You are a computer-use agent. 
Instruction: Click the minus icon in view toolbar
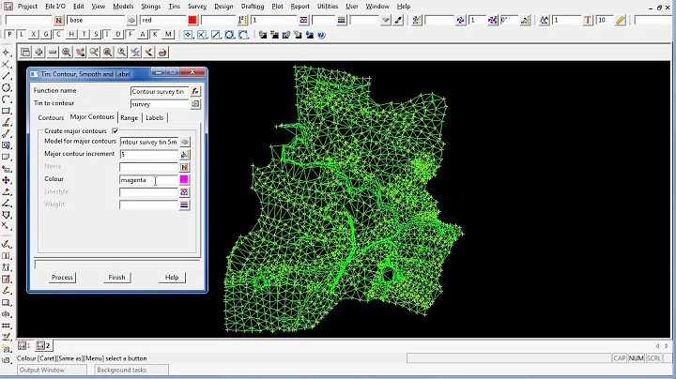click(53, 53)
